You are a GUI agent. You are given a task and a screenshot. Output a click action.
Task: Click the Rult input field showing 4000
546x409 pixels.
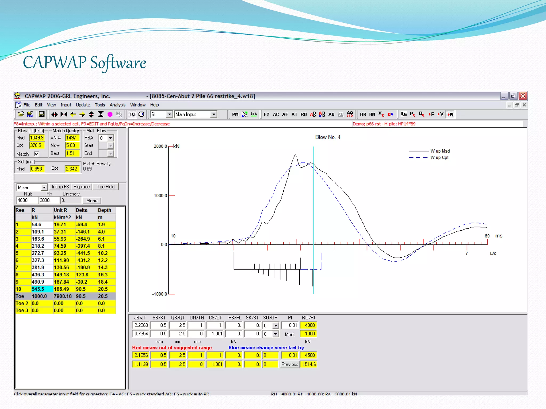[x=27, y=200]
